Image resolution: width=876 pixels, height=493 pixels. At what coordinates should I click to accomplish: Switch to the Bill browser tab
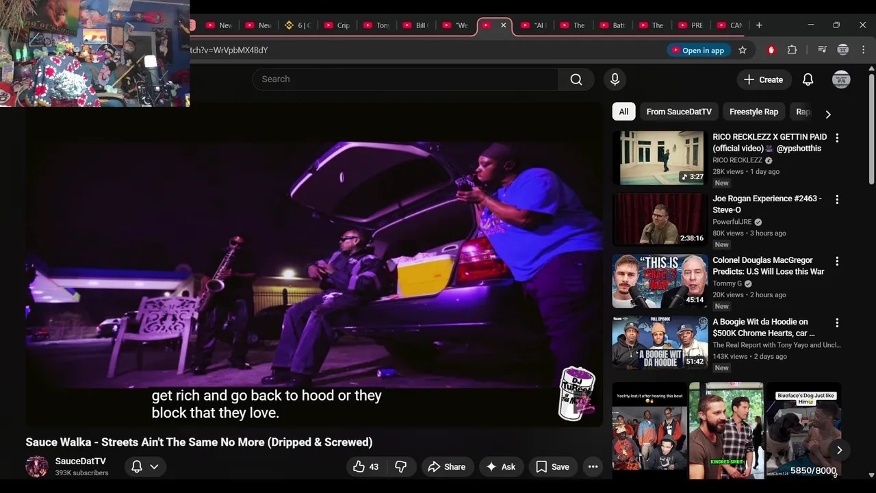415,25
